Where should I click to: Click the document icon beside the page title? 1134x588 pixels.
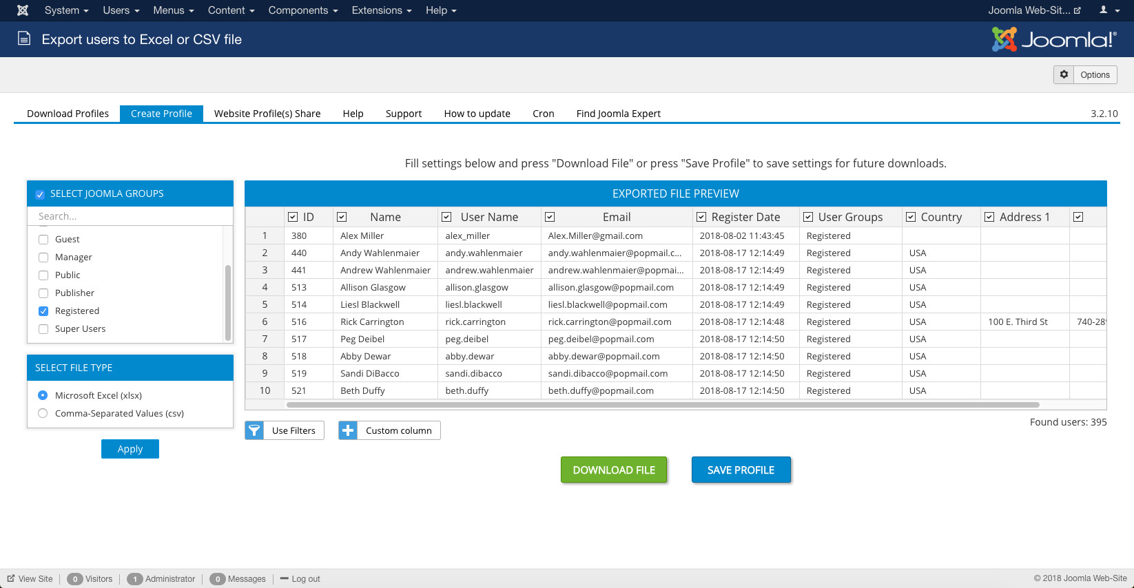[24, 39]
